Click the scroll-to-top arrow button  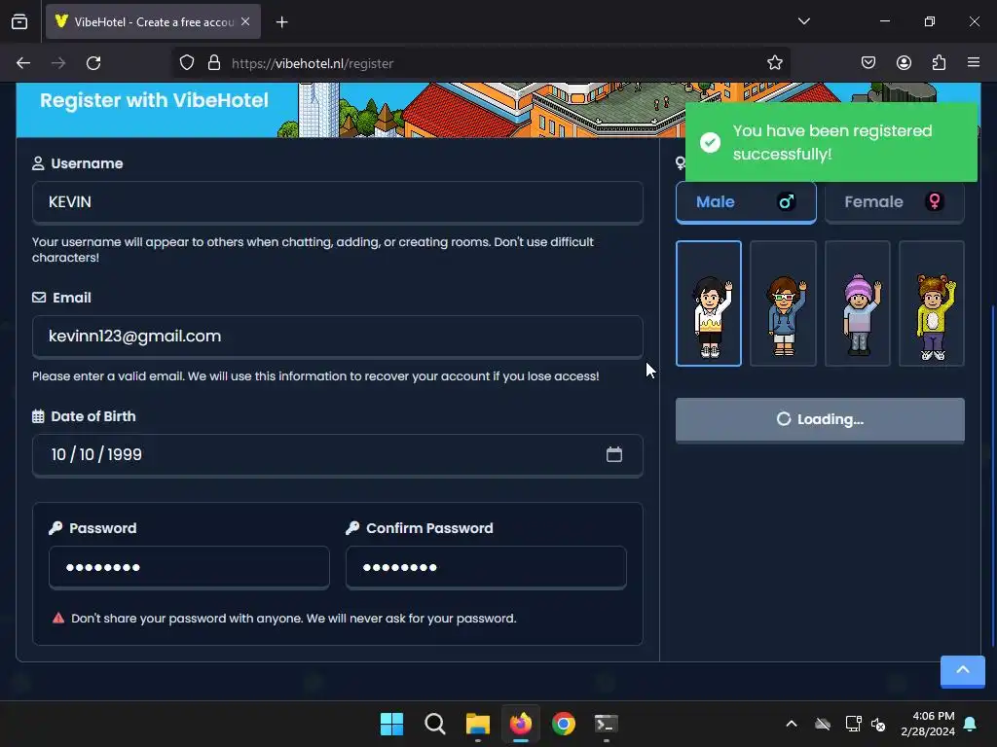[x=963, y=671]
